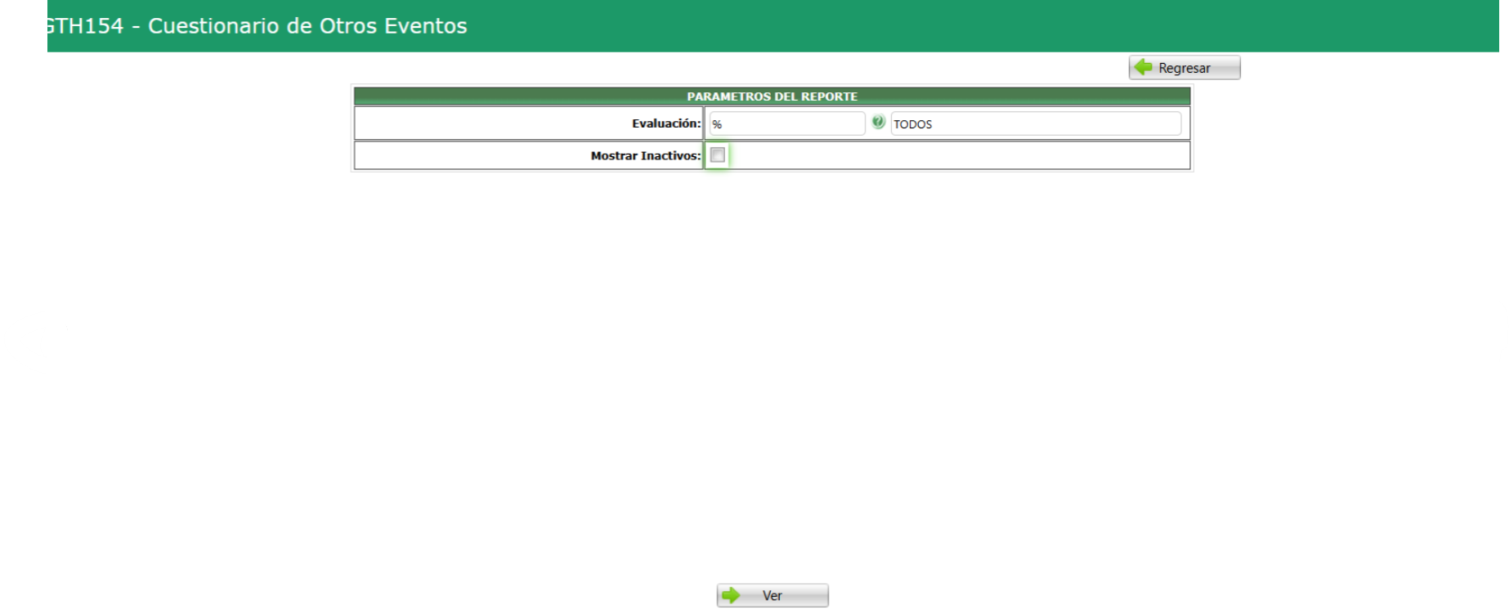This screenshot has height=614, width=1509.
Task: Click the Mostrar Inactivos label
Action: click(x=646, y=155)
